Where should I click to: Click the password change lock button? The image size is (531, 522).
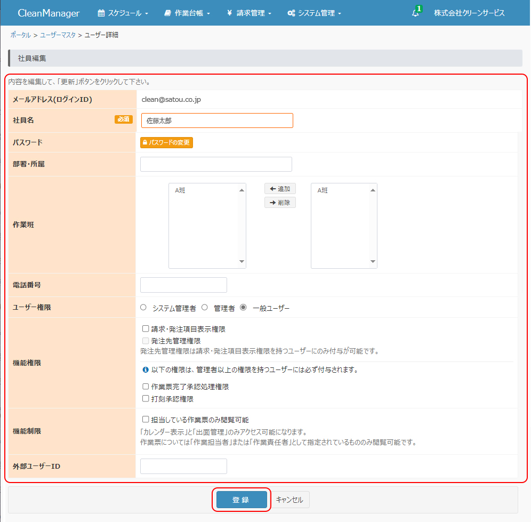pyautogui.click(x=166, y=142)
